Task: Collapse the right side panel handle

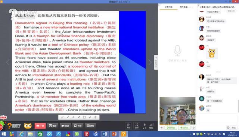Action: 156,62
